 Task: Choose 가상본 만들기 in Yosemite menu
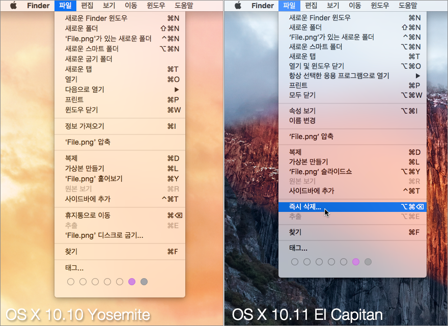pyautogui.click(x=120, y=169)
